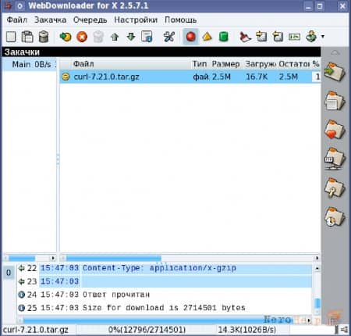The height and width of the screenshot is (336, 351).
Task: Click the download list horizontal scrollbar
Action: pos(114,258)
